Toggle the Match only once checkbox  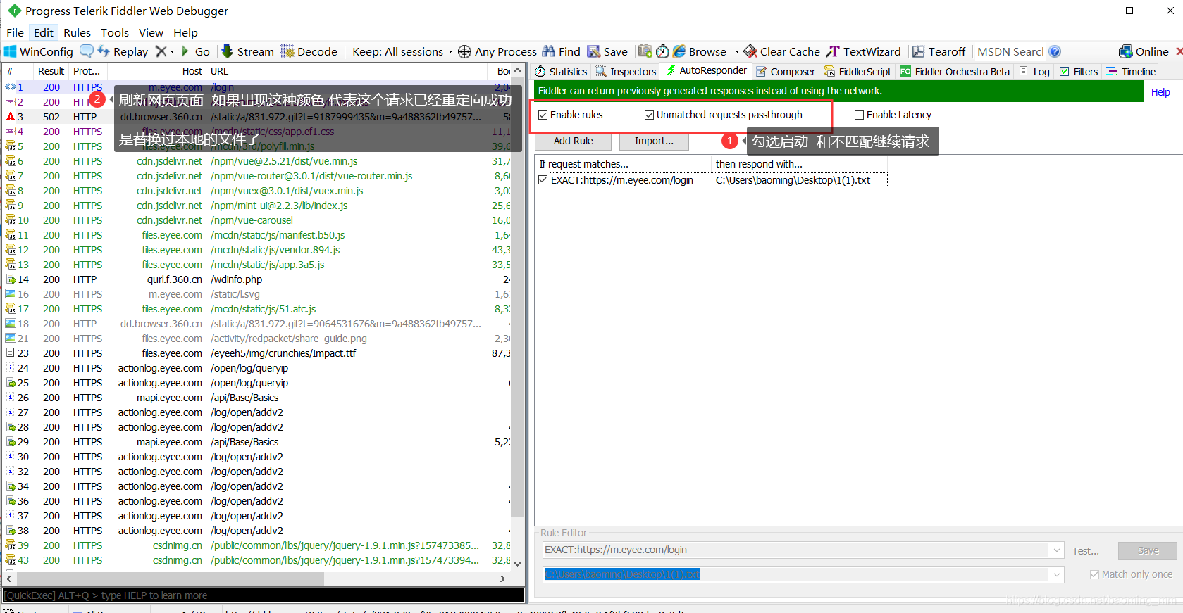coord(1094,574)
